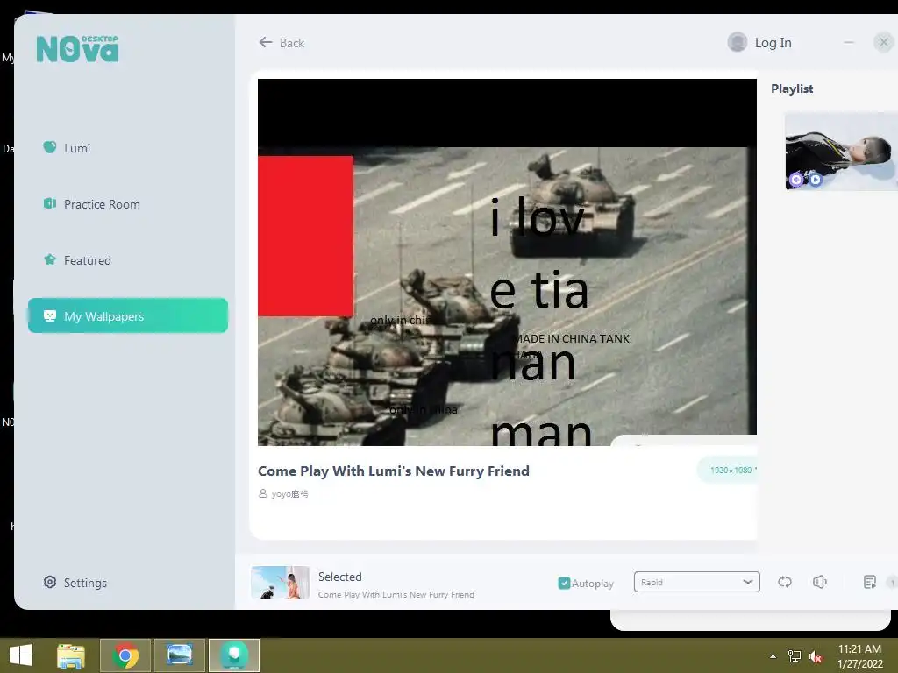The height and width of the screenshot is (673, 898).
Task: Minimize the Nova Desktop window
Action: pyautogui.click(x=849, y=42)
